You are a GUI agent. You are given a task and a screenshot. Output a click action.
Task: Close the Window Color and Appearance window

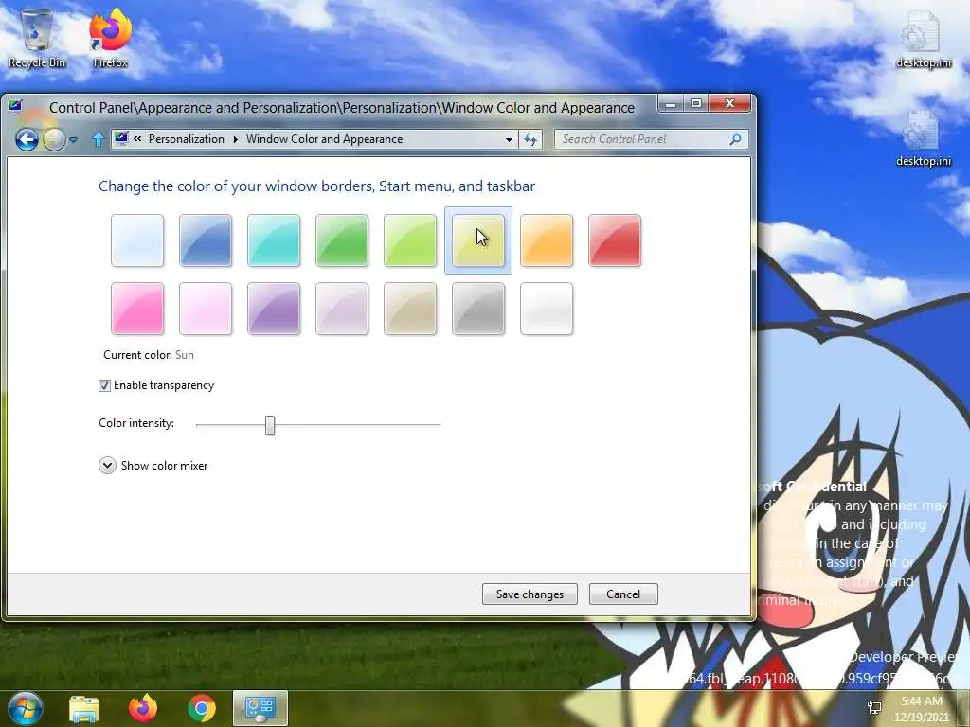tap(730, 104)
